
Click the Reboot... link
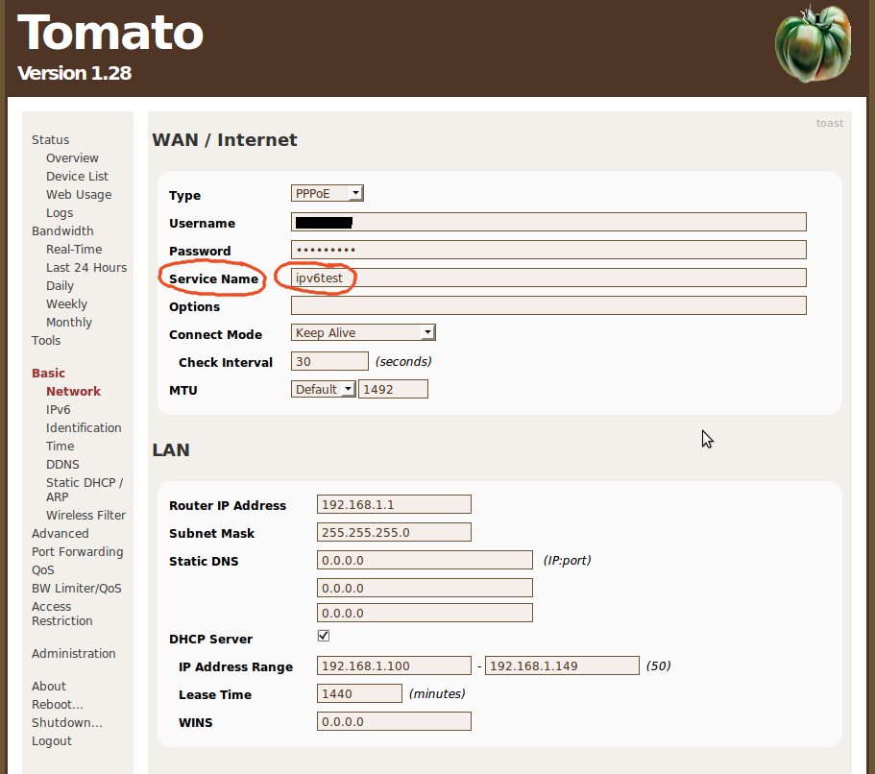57,705
